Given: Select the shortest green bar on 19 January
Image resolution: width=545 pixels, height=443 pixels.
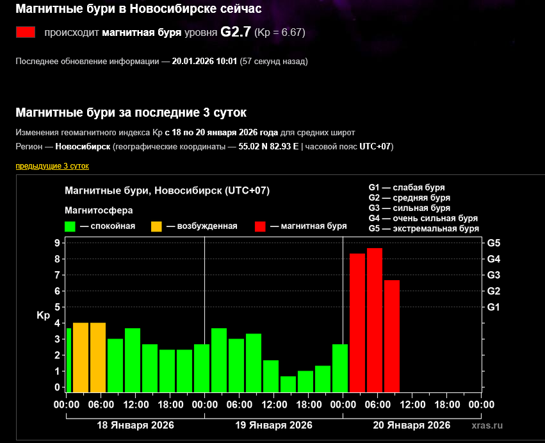Looking at the screenshot, I should pos(288,383).
